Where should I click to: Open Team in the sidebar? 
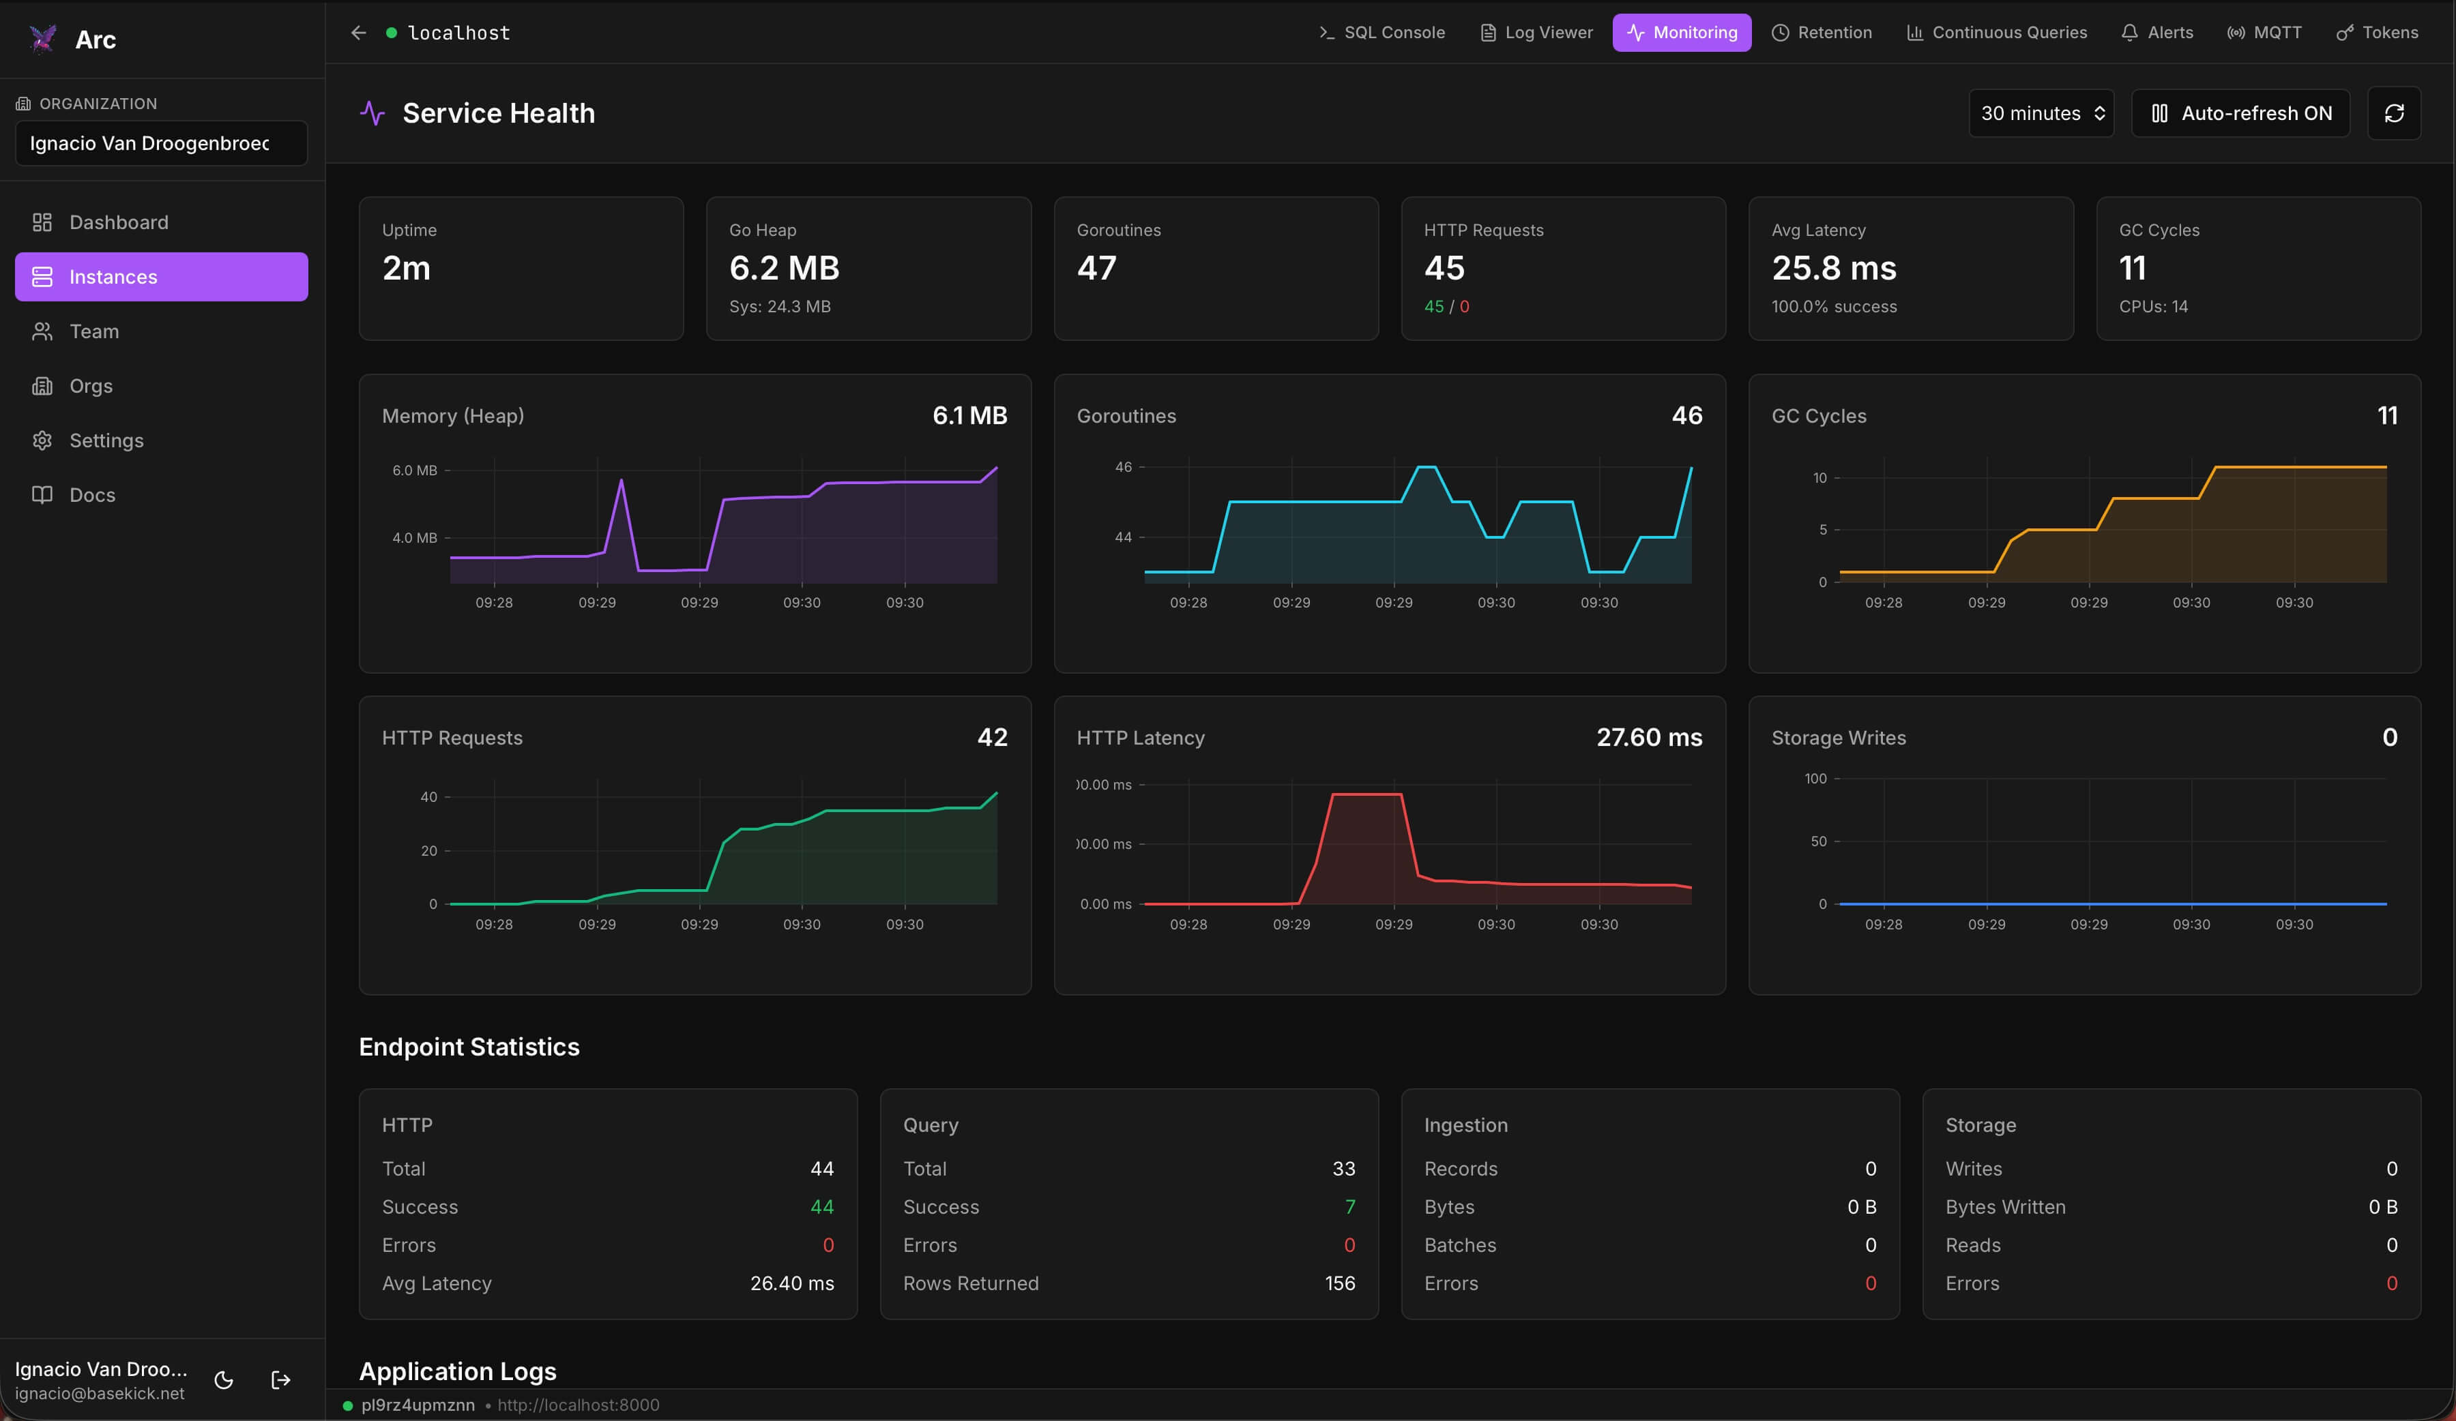coord(162,331)
